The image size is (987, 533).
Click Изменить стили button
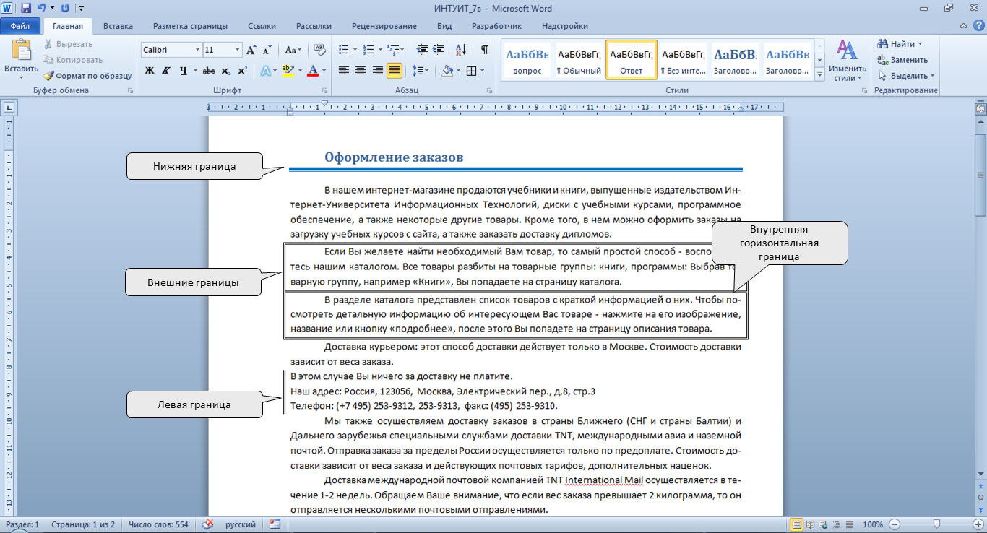[847, 61]
